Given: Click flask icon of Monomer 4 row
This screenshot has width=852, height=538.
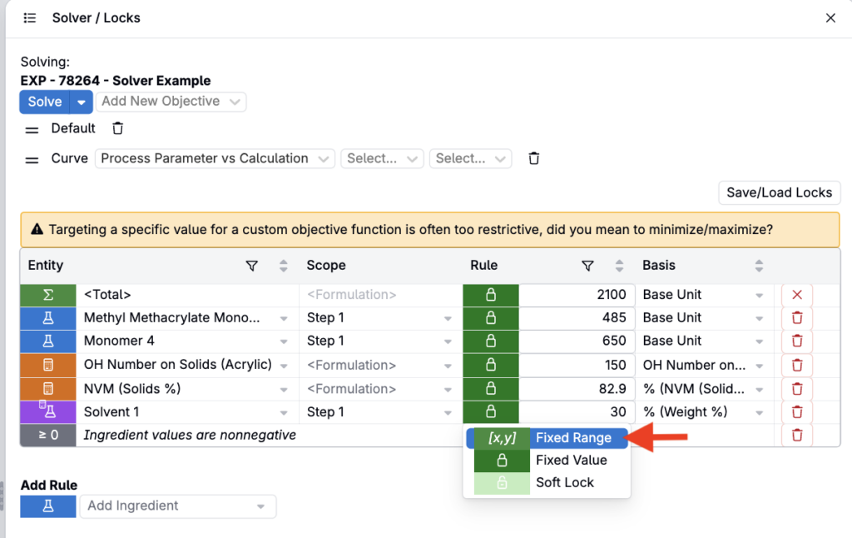Looking at the screenshot, I should (x=48, y=341).
